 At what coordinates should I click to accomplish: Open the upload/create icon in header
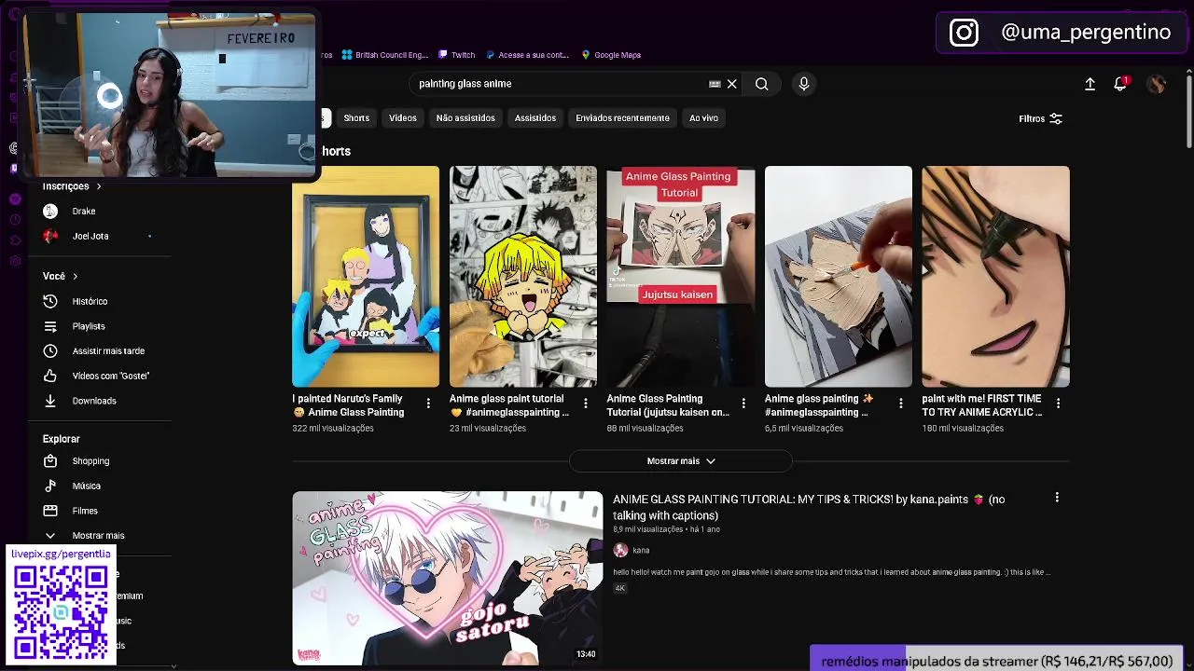[1090, 84]
